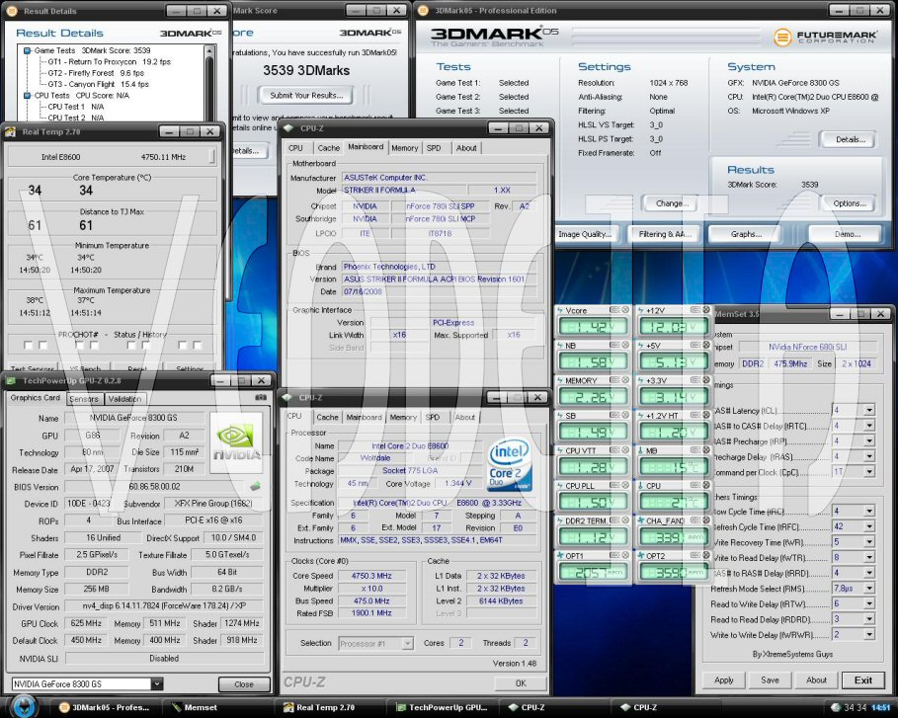Click the system tray icon beside temperatures
The image size is (898, 718).
(x=836, y=708)
